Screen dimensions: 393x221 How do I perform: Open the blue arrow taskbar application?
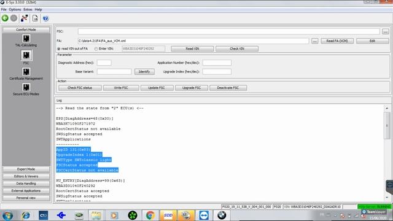pos(61,215)
